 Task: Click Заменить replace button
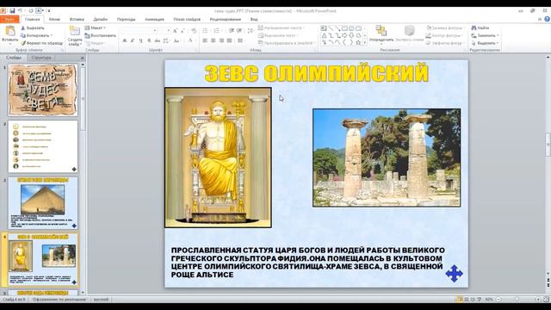[485, 35]
